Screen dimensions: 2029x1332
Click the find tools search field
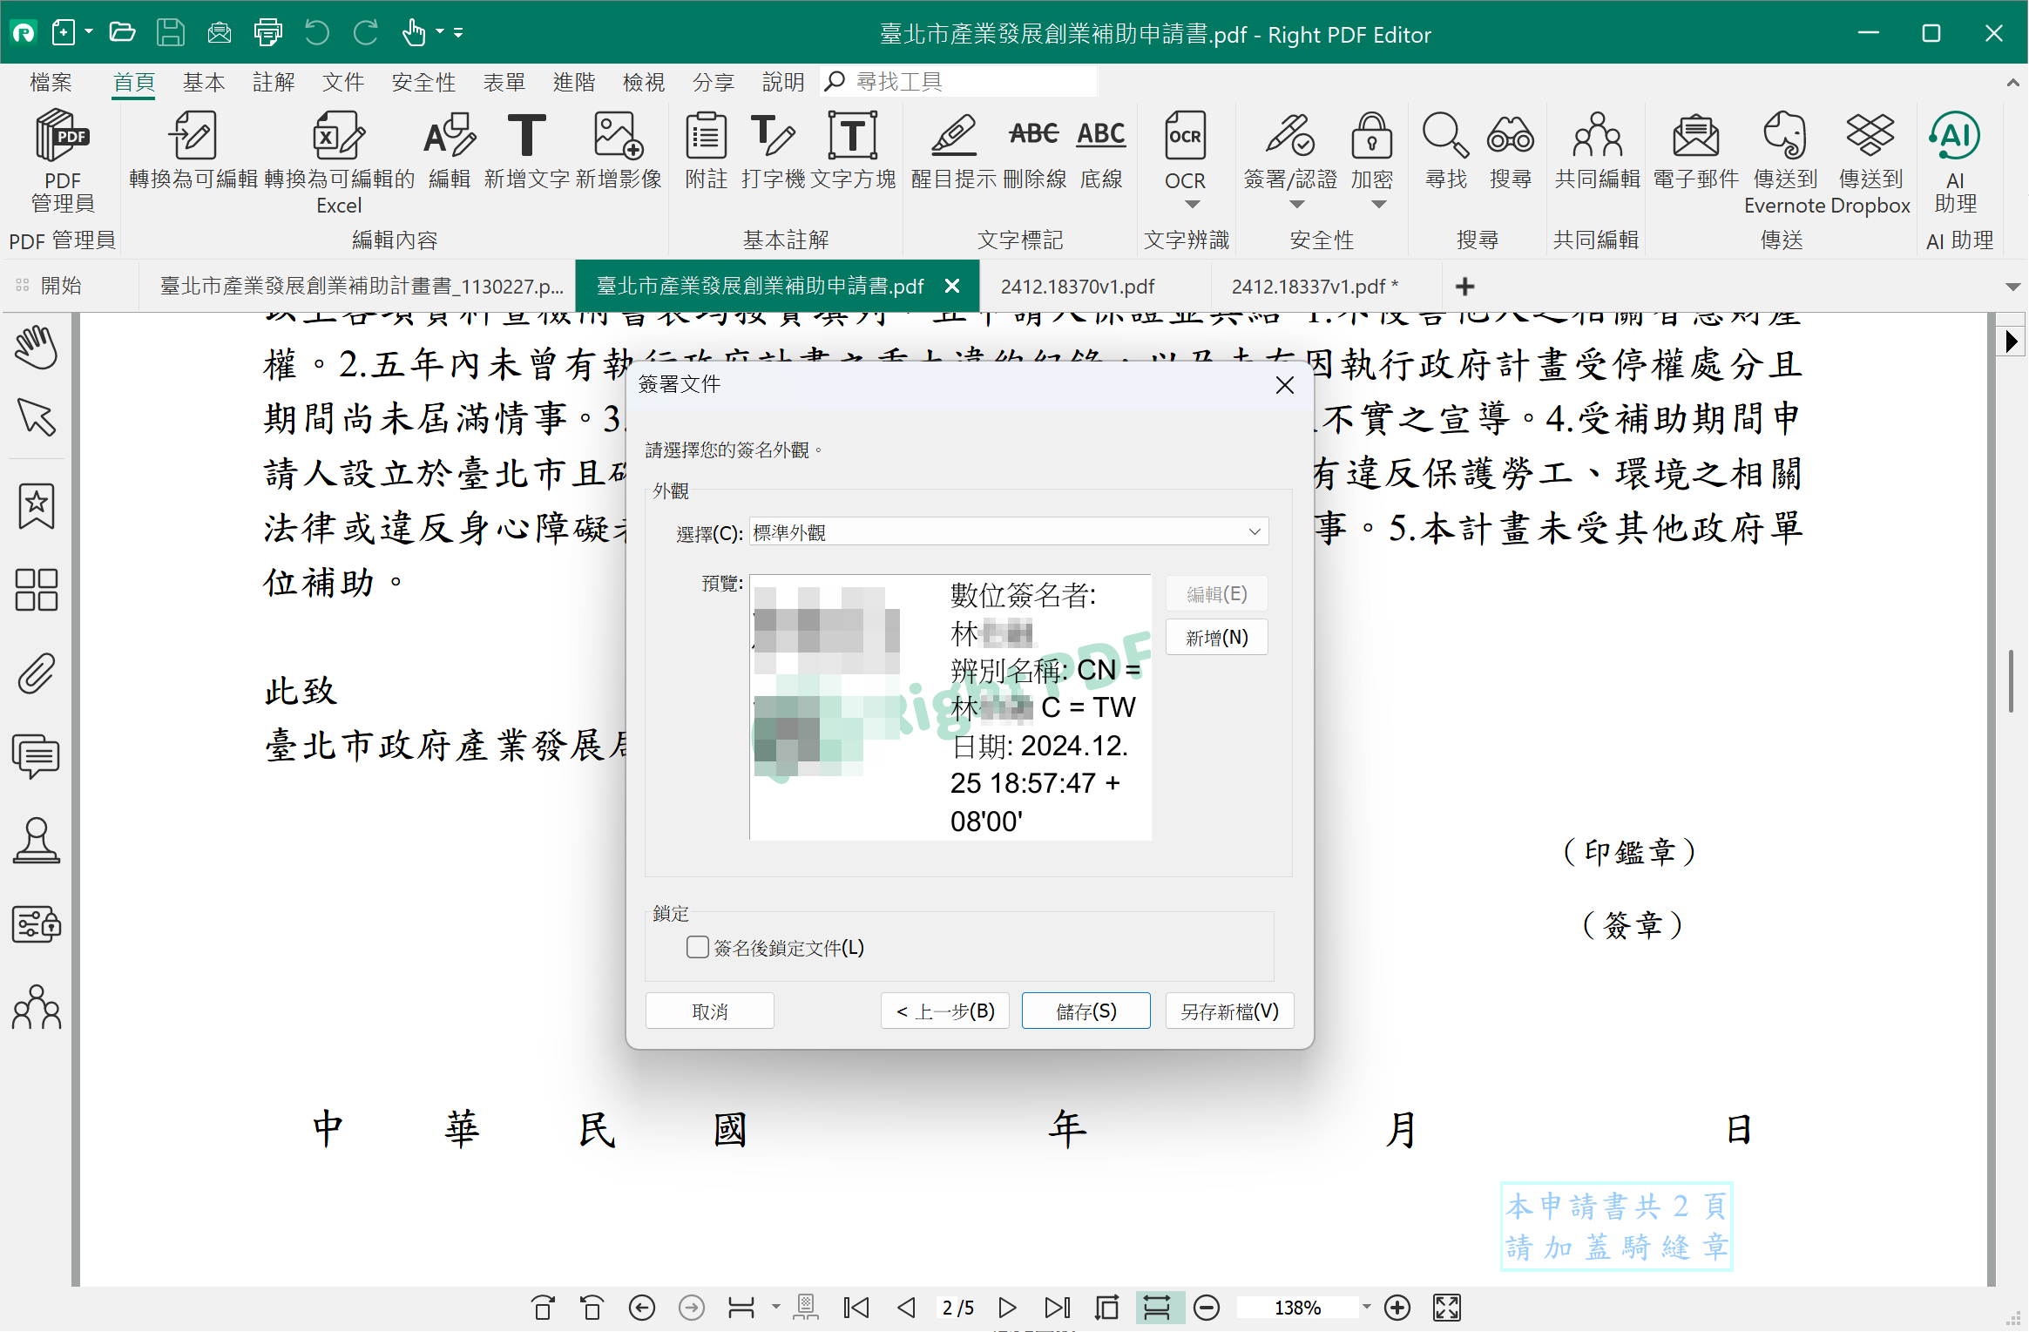[x=958, y=82]
